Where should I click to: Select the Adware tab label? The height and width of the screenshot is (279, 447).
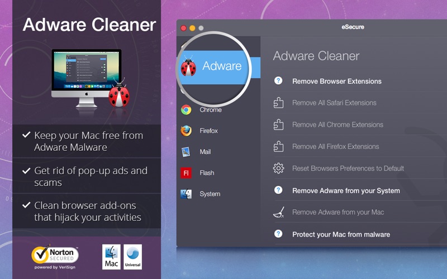[222, 66]
